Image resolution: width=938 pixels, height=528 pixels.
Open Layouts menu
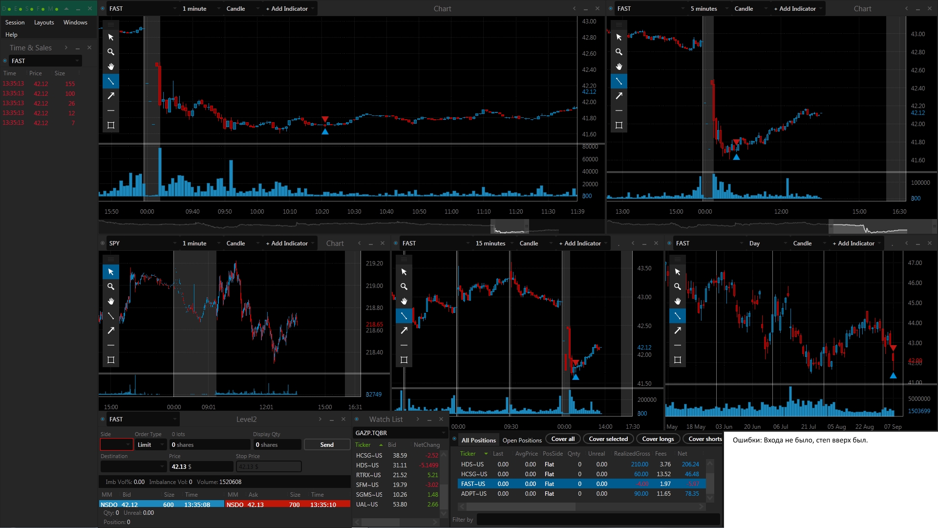pos(44,22)
